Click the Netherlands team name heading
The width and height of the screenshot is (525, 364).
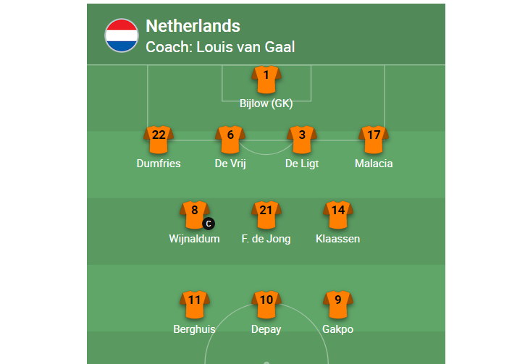click(193, 26)
